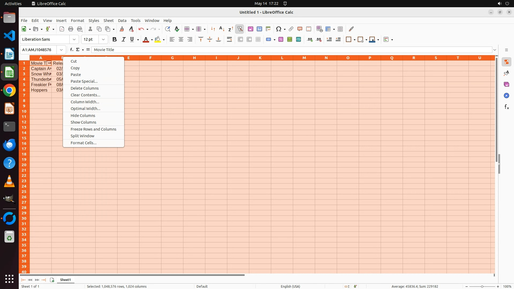Toggle Bold formatting

(x=115, y=40)
